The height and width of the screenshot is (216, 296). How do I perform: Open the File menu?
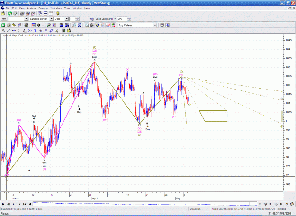click(x=8, y=8)
